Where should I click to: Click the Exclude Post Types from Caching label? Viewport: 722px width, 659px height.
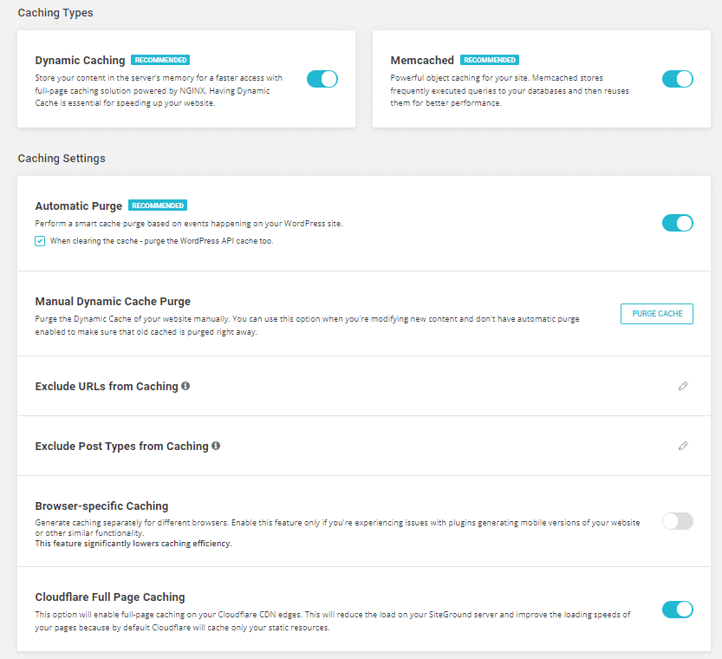click(121, 446)
